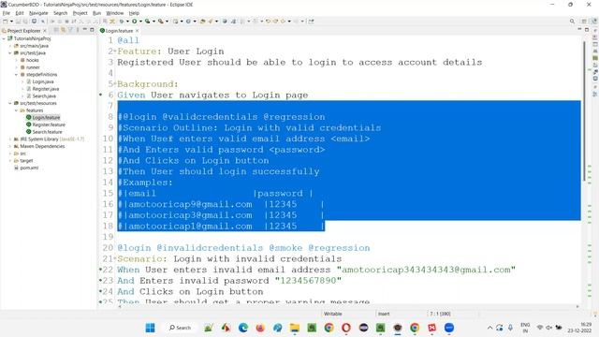This screenshot has width=599, height=337.
Task: Click the editor horizontal scrollbar
Action: point(347,307)
